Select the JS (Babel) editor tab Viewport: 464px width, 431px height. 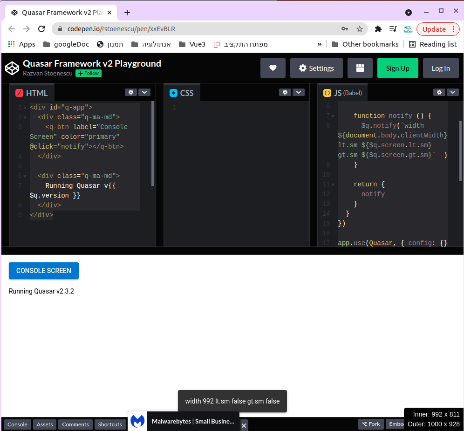click(343, 93)
